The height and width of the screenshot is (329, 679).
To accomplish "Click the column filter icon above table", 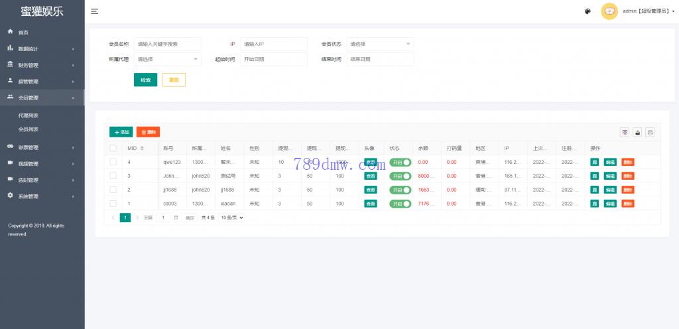I will pyautogui.click(x=624, y=132).
